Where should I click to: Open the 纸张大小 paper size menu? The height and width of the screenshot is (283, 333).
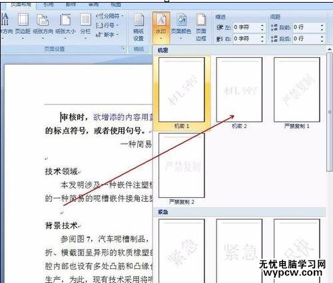point(65,26)
